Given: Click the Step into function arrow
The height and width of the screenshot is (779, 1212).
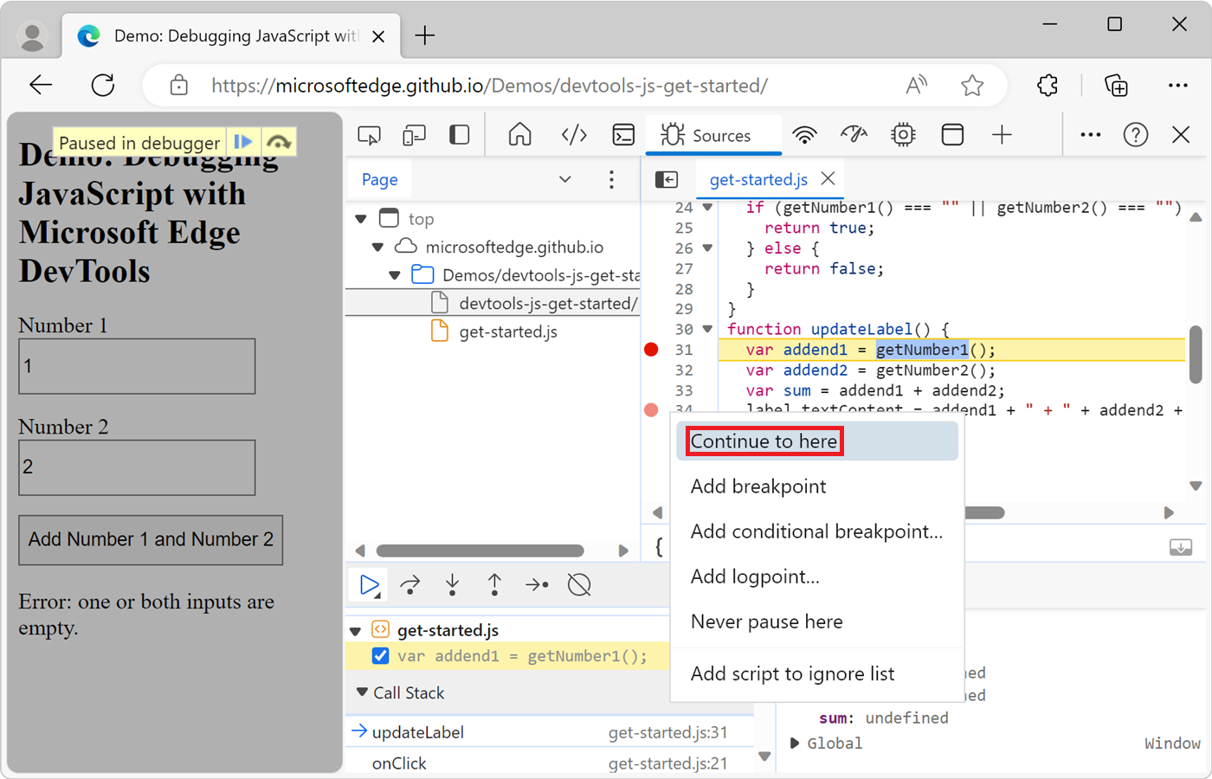Looking at the screenshot, I should [x=452, y=586].
